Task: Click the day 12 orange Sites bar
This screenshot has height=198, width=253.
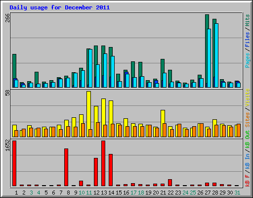Action: (x=98, y=130)
